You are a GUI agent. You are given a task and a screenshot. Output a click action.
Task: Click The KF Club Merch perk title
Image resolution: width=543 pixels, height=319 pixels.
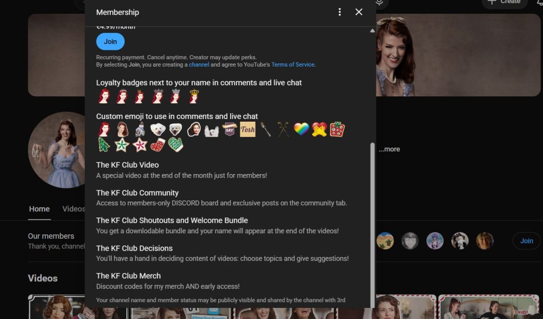coord(128,276)
